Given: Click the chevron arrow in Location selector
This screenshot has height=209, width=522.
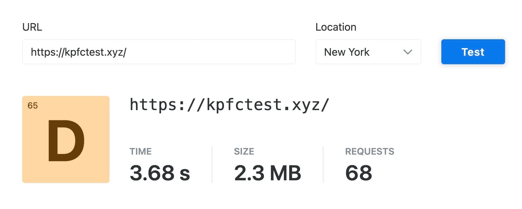Looking at the screenshot, I should coord(408,52).
